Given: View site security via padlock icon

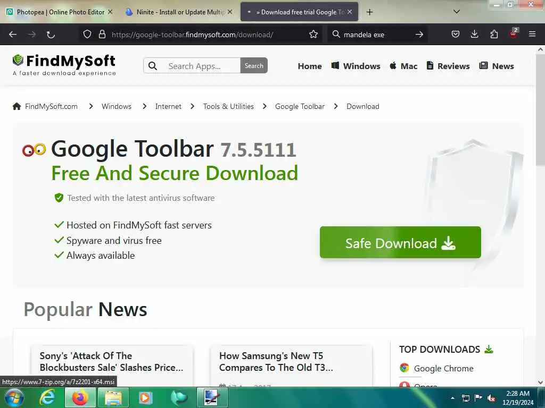Looking at the screenshot, I should [x=102, y=35].
